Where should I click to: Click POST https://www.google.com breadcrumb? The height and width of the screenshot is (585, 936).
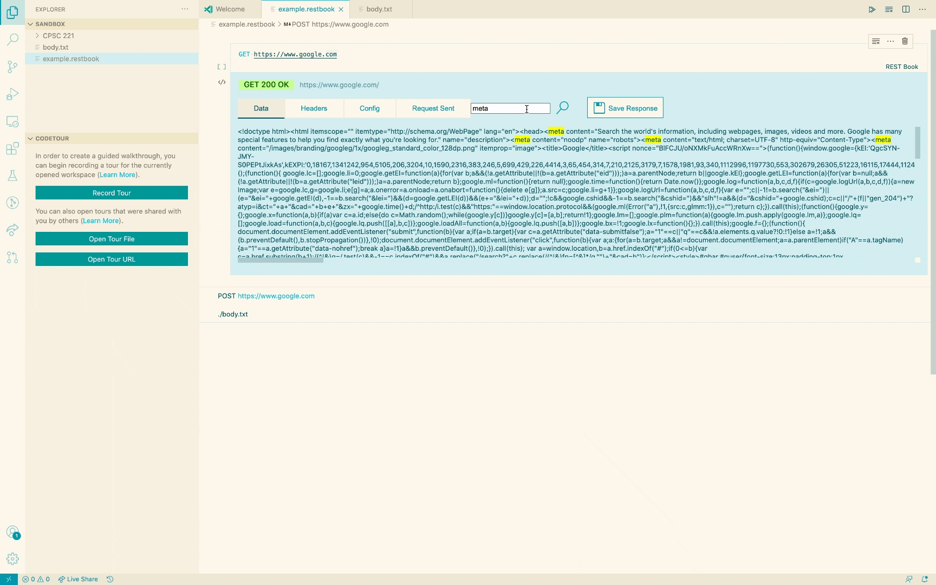point(340,24)
